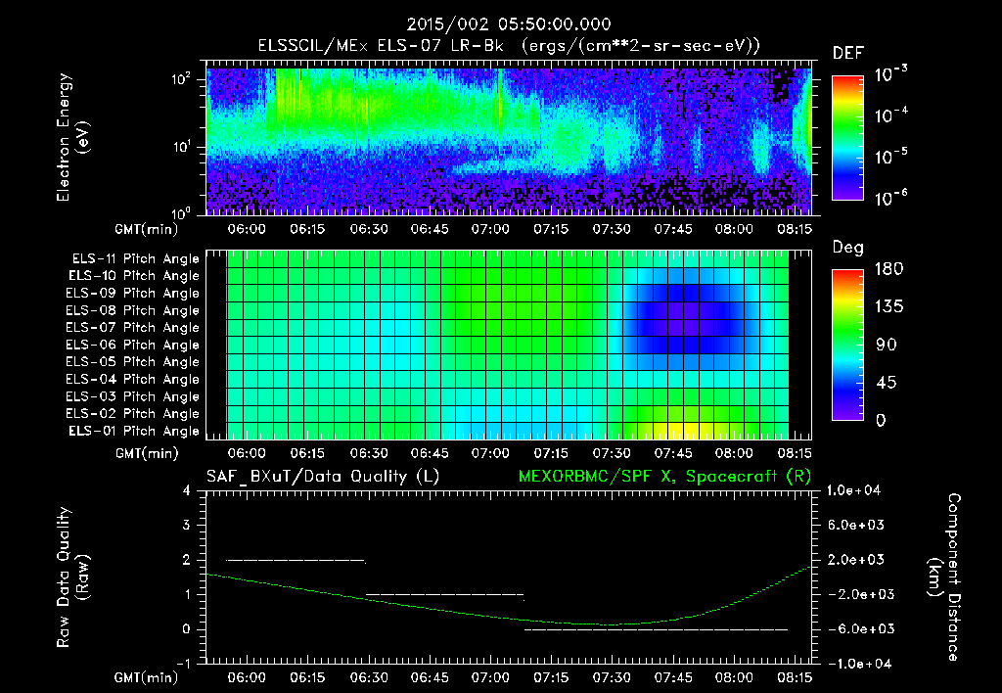Click the white data quality line at level 0
The width and height of the screenshot is (1002, 693).
[x=657, y=629]
